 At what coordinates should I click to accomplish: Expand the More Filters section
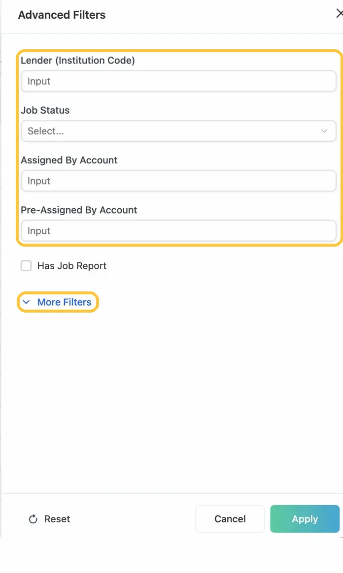tap(57, 302)
